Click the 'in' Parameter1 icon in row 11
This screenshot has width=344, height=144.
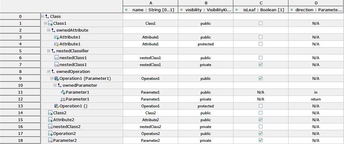[63, 92]
